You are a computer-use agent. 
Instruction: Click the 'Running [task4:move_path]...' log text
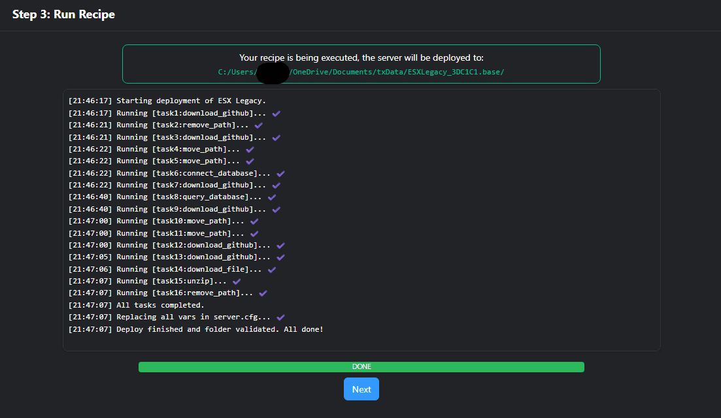click(178, 149)
